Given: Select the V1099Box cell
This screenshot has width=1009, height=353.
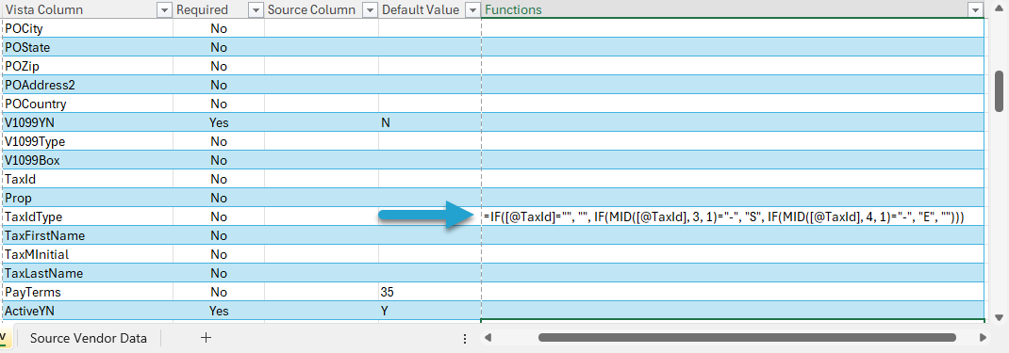Looking at the screenshot, I should (87, 160).
